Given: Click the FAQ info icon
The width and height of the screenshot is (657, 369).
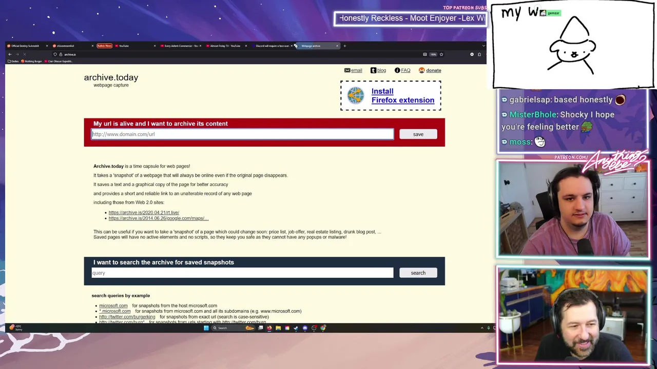Looking at the screenshot, I should [x=397, y=70].
